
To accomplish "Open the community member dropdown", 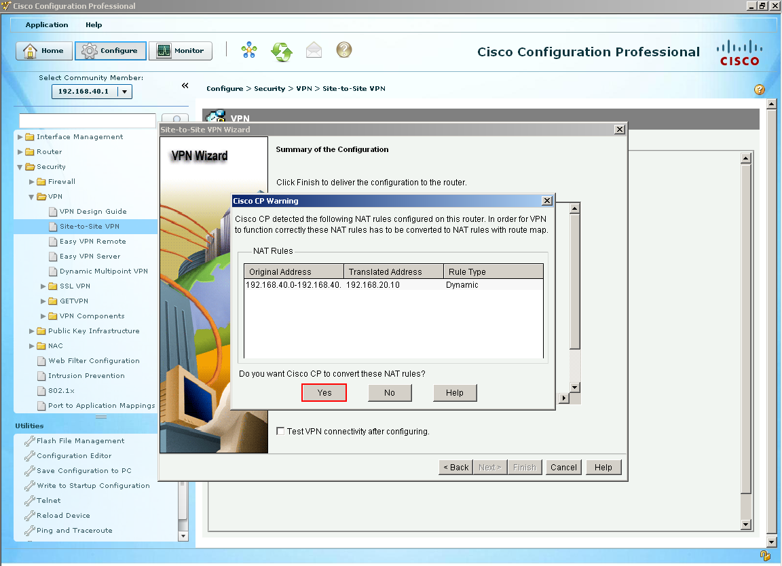I will [x=125, y=92].
